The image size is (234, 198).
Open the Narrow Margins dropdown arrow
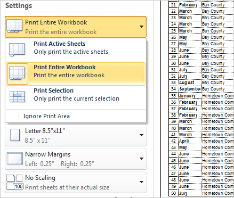tap(141, 159)
